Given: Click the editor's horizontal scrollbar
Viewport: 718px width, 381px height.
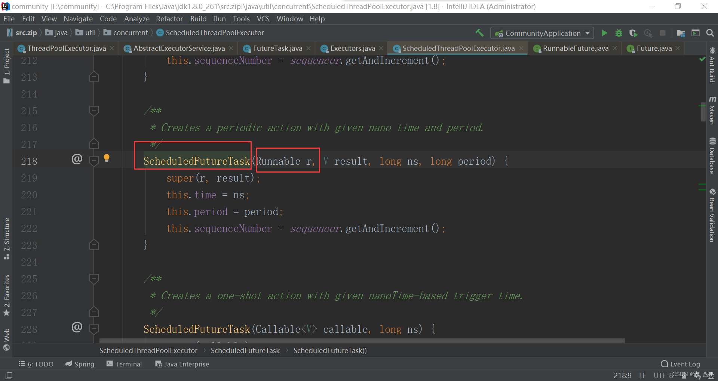Looking at the screenshot, I should coord(362,341).
